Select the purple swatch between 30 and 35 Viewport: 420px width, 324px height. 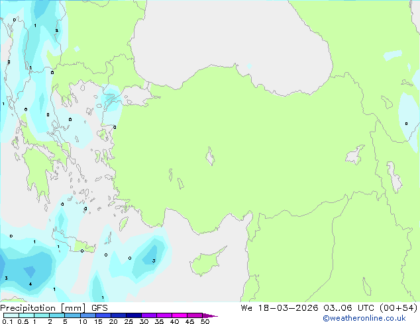[149, 315]
